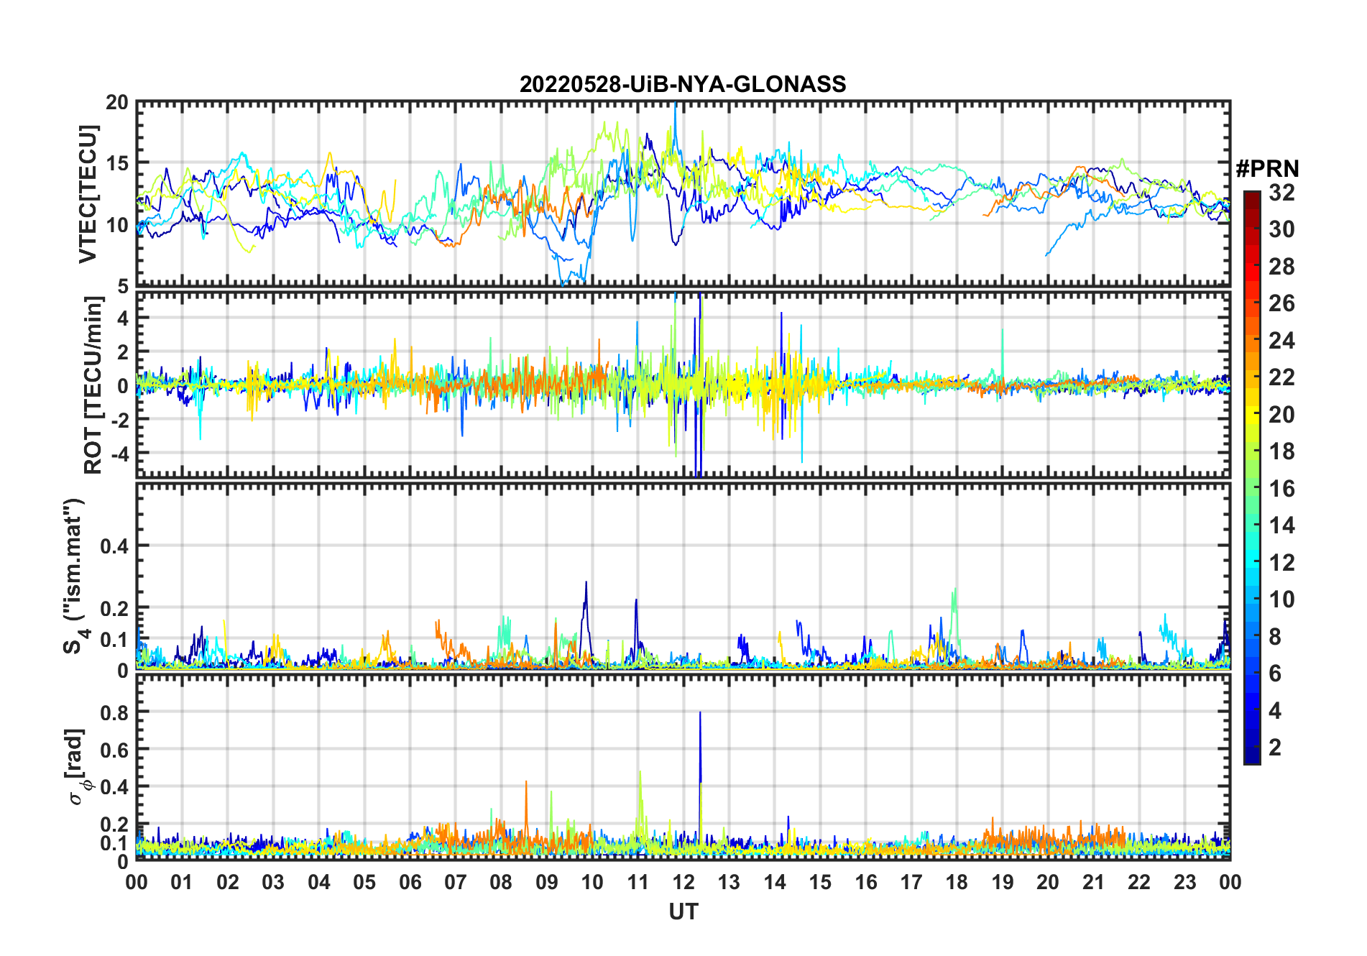
Task: Click the 06 hour tick on the UT axis
Action: (410, 882)
